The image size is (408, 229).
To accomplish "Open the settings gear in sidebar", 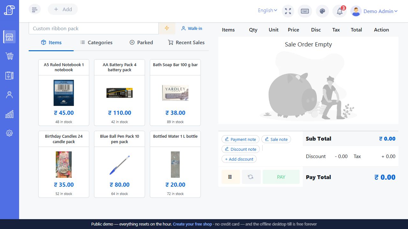I will click(10, 133).
